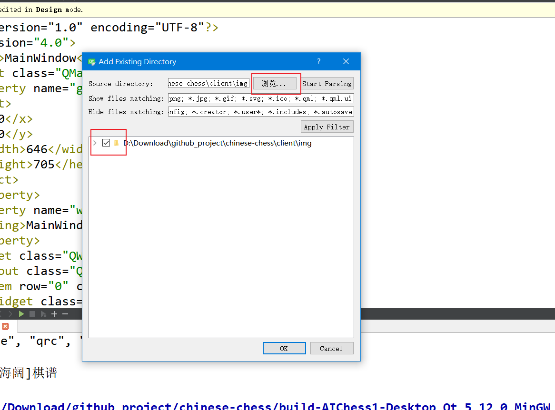Click the Show files matching field
The width and height of the screenshot is (555, 410).
[261, 98]
